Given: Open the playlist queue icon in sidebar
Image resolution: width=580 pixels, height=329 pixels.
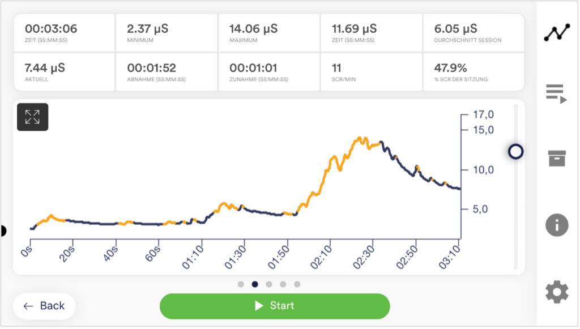Looking at the screenshot, I should (x=556, y=94).
